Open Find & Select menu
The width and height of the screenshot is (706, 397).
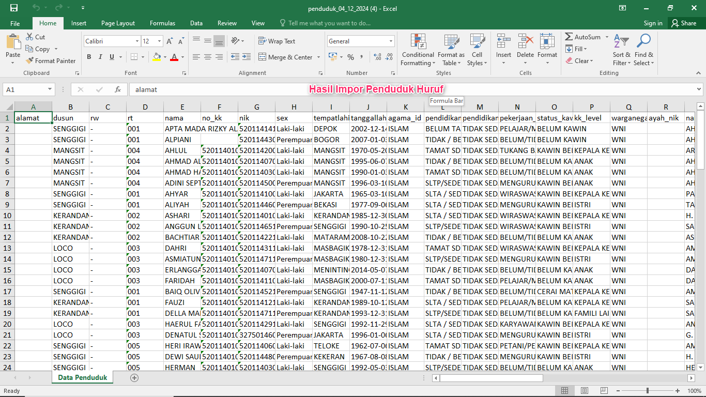click(644, 50)
